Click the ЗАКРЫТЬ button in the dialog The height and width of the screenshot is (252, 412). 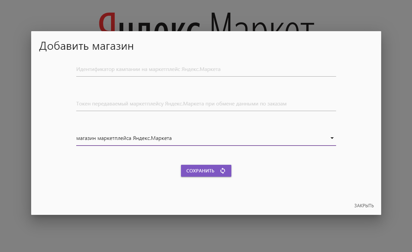[x=364, y=206]
